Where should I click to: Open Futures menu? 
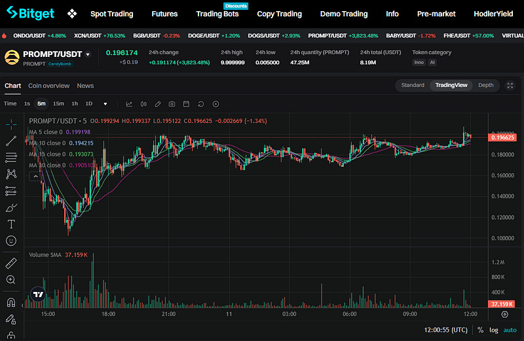point(164,14)
